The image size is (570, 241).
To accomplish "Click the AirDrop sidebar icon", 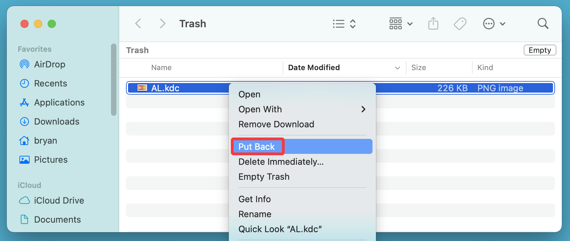I will (25, 64).
